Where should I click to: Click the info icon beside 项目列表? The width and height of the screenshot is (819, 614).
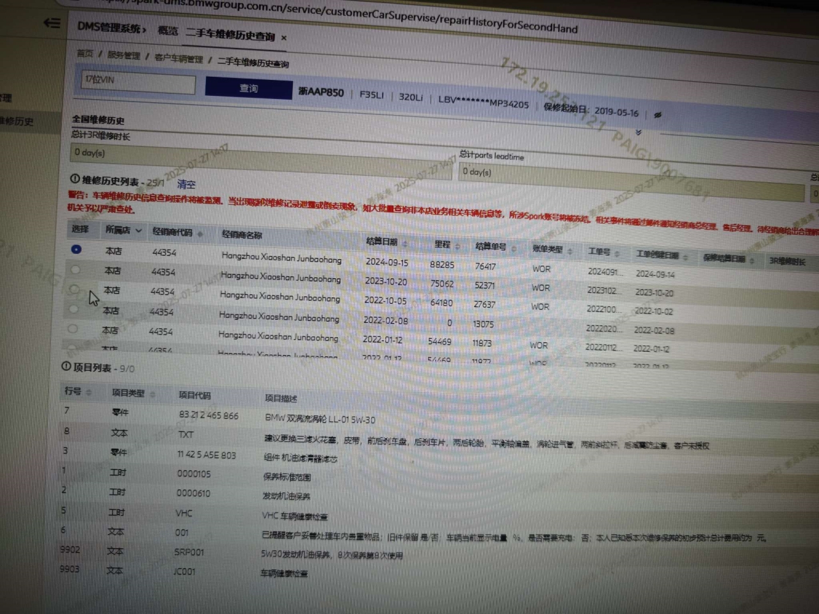[66, 366]
